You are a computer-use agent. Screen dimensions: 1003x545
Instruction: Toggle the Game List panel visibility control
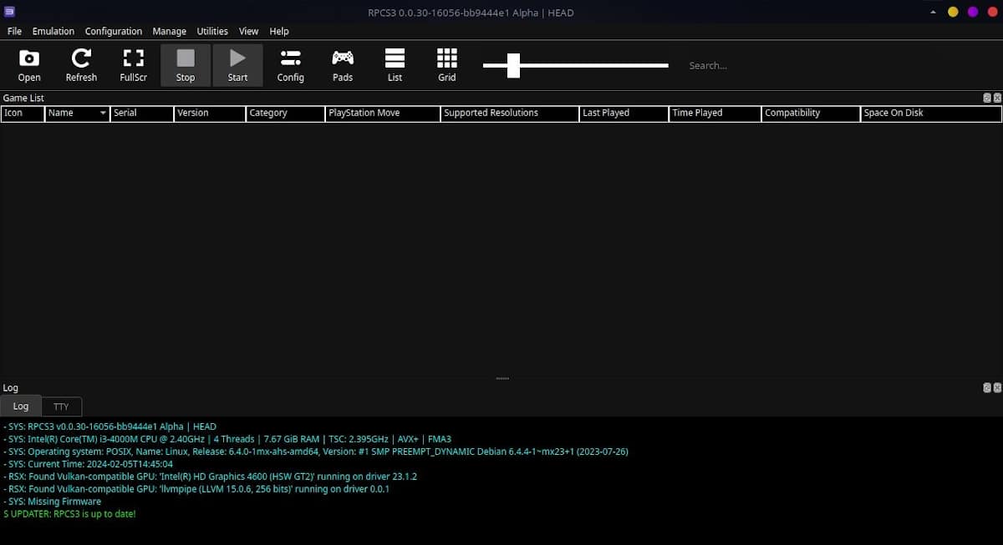click(987, 98)
